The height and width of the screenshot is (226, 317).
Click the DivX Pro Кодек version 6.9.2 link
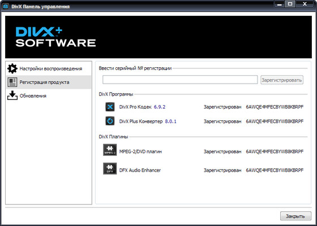click(x=160, y=107)
